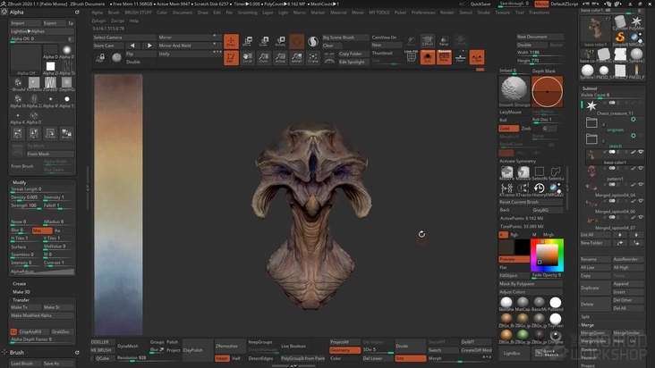Toggle visibility of base color1 subtool
655x368 pixels.
coord(641,152)
